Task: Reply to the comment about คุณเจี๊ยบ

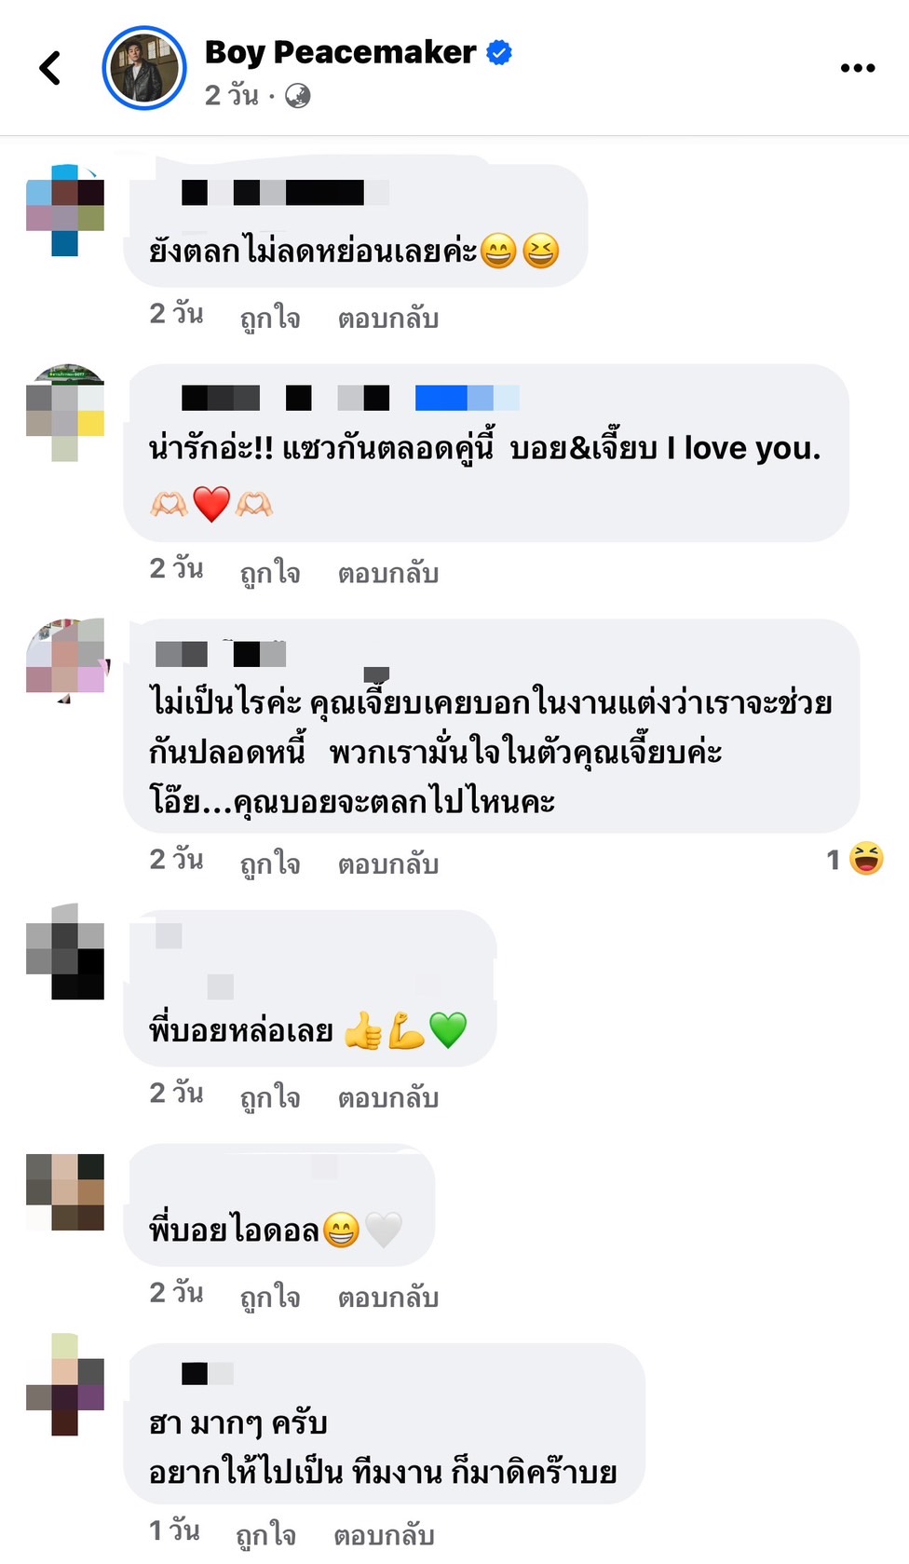Action: point(387,864)
